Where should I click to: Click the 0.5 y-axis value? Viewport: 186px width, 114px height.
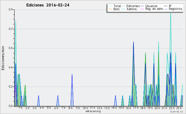[11, 48]
